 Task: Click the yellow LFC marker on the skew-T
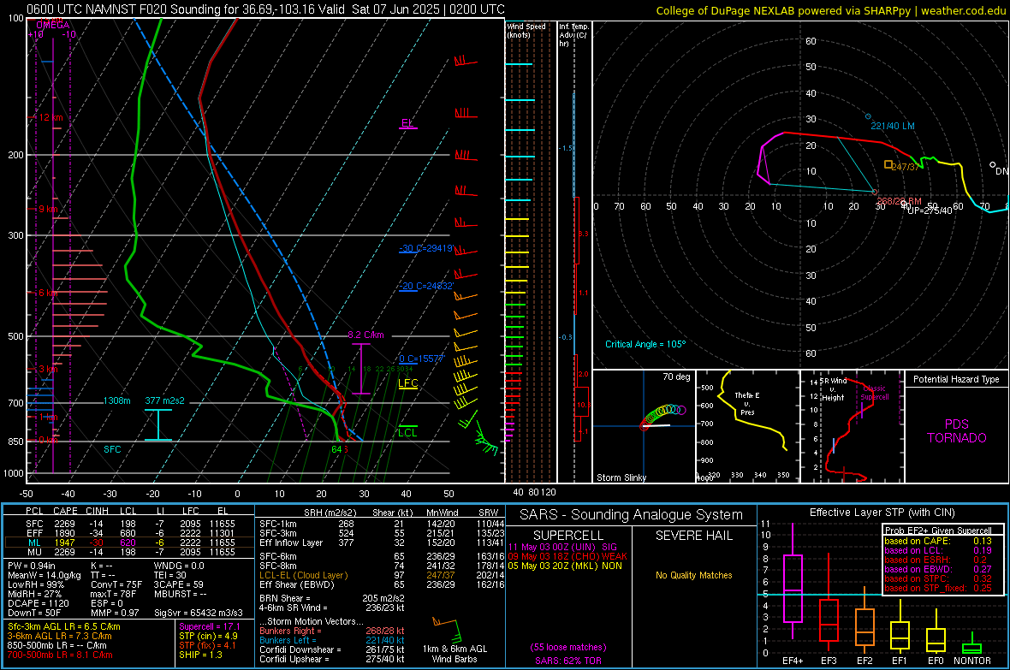(x=407, y=382)
